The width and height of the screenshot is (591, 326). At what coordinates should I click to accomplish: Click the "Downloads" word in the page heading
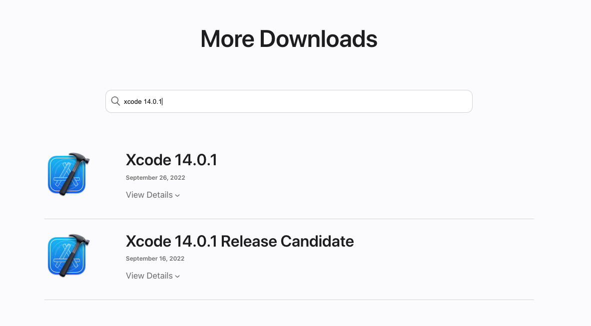point(318,39)
